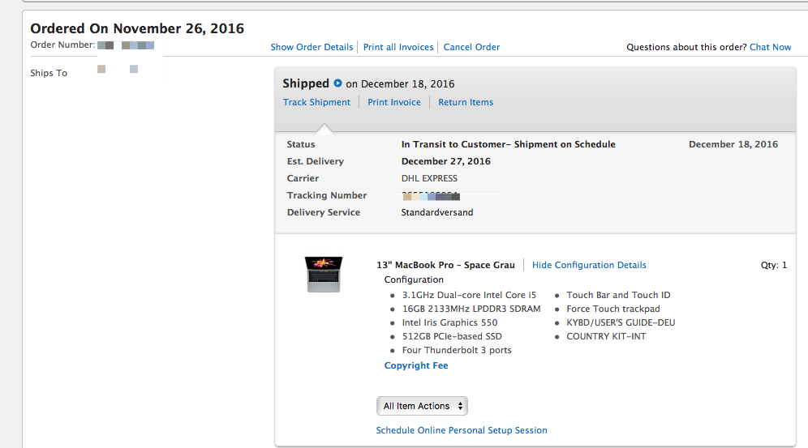Click the redacted order number

[126, 45]
